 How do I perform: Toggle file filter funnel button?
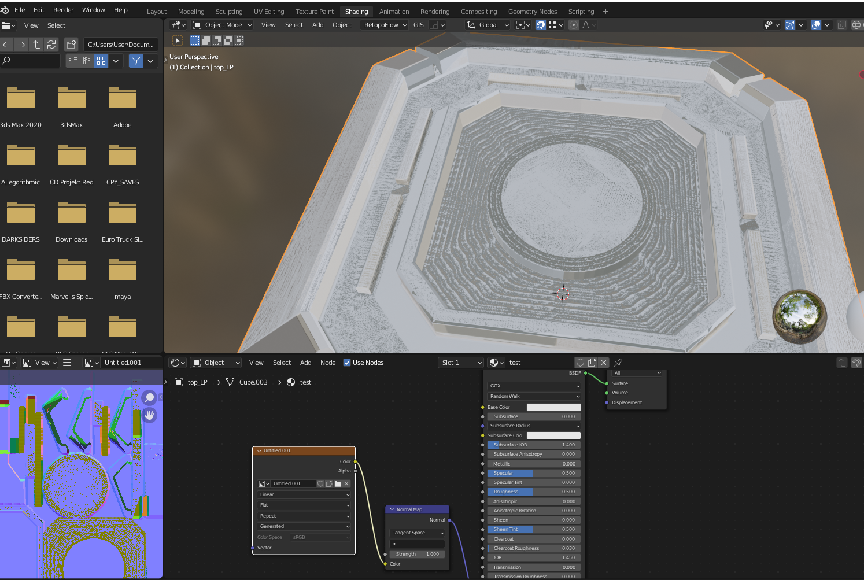(x=136, y=61)
